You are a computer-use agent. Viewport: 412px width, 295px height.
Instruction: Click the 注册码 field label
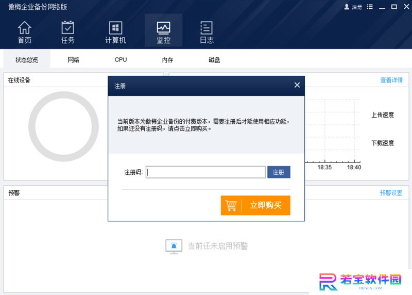tap(133, 172)
